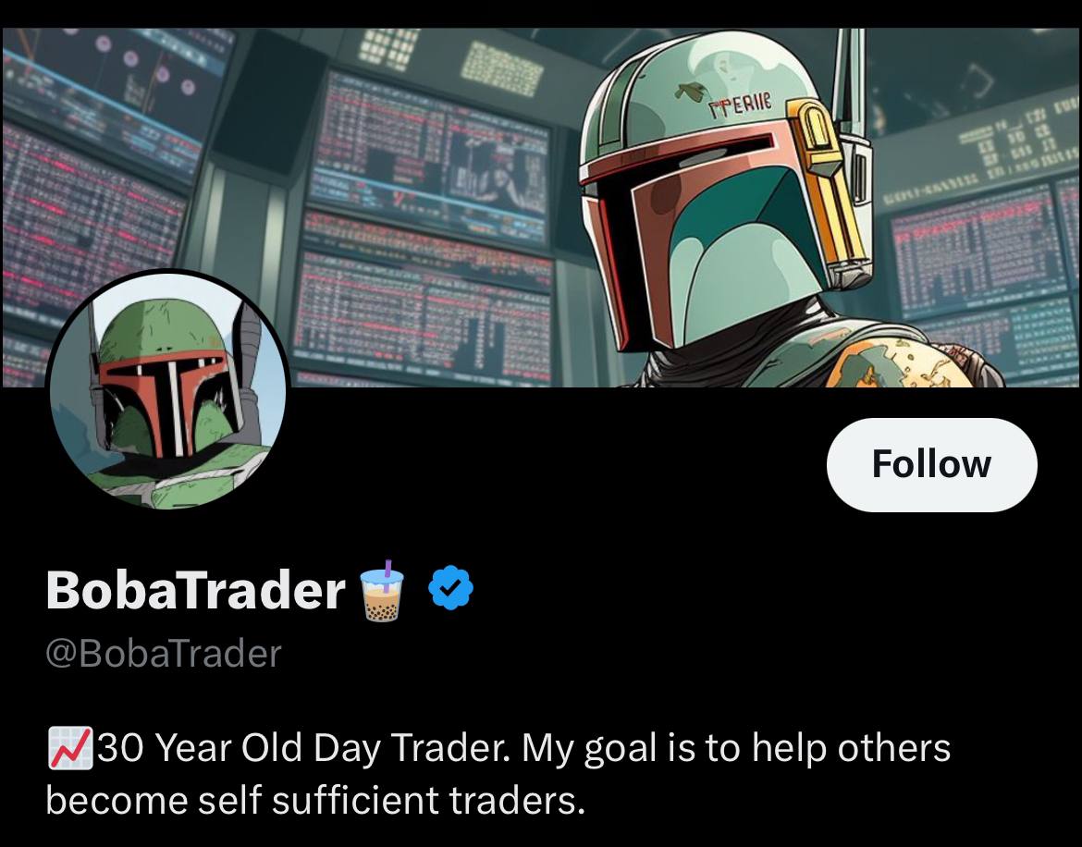Click the Follow button
This screenshot has height=847, width=1082.
(931, 464)
